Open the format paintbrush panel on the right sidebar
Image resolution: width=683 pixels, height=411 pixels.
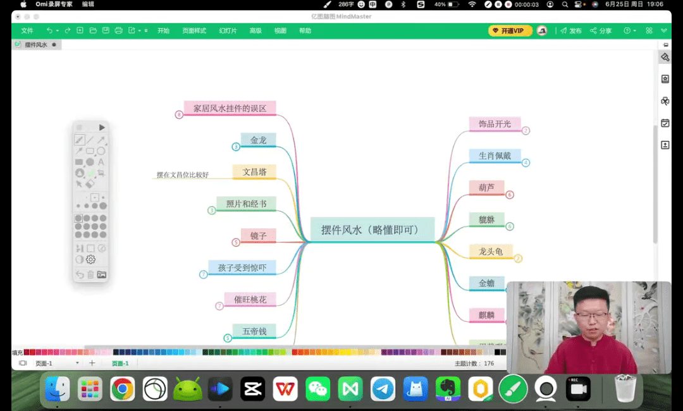[x=665, y=57]
